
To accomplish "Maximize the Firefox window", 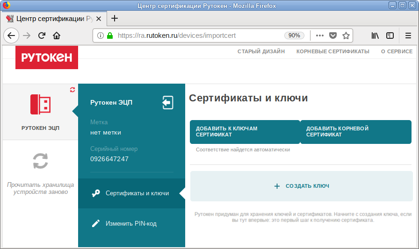I will (x=402, y=6).
